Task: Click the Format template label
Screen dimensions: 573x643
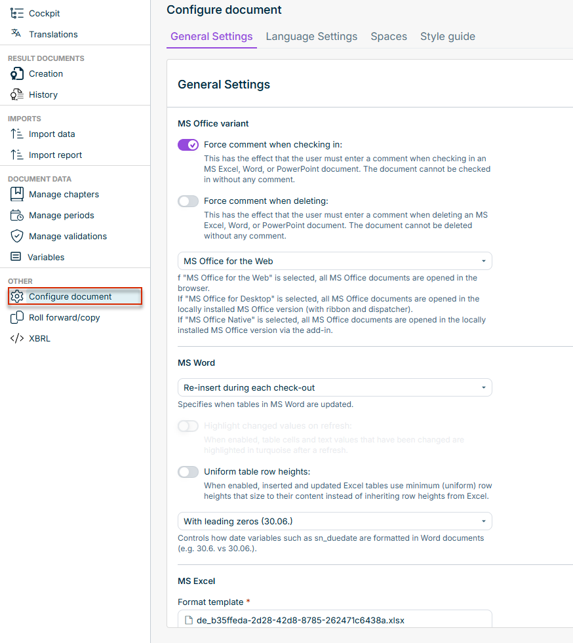Action: tap(210, 602)
